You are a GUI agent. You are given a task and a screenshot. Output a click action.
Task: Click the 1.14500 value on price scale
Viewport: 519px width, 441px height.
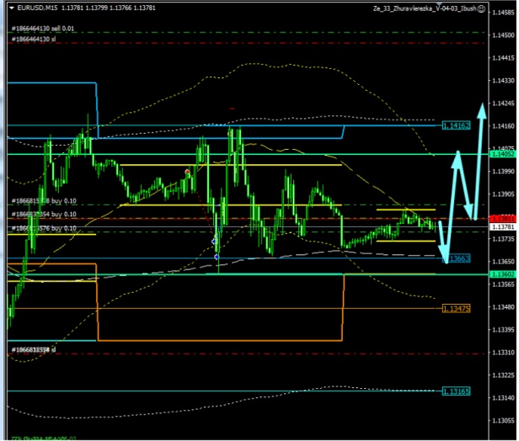502,35
